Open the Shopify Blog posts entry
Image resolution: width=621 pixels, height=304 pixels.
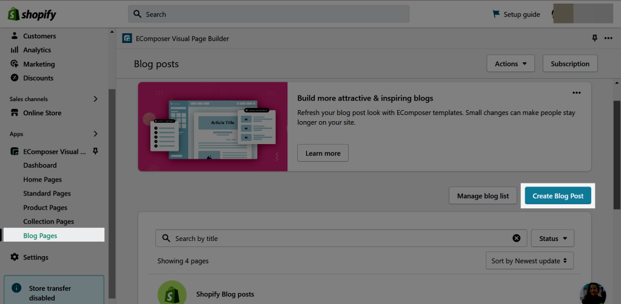(225, 294)
